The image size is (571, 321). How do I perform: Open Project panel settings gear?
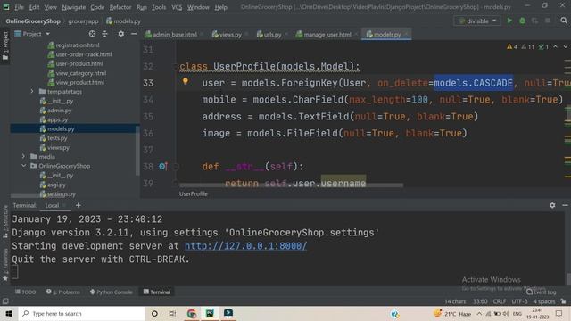click(121, 34)
